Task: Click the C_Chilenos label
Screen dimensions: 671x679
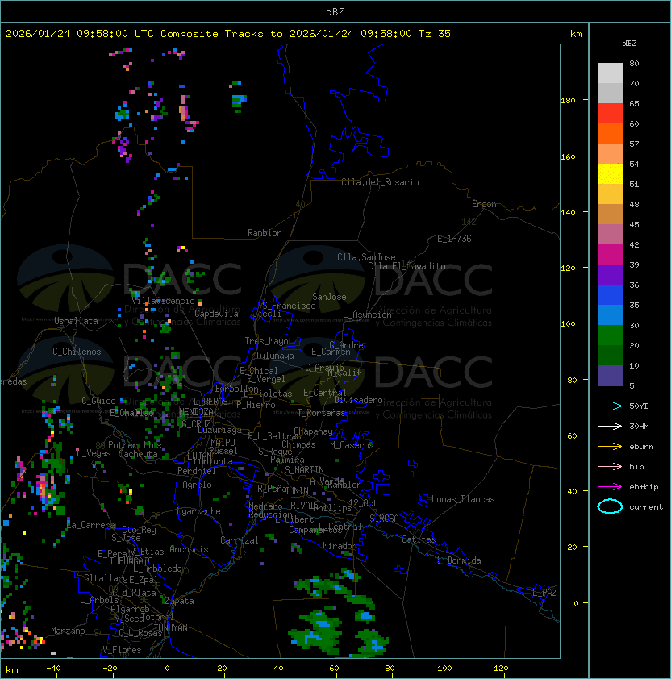Action: [x=77, y=352]
